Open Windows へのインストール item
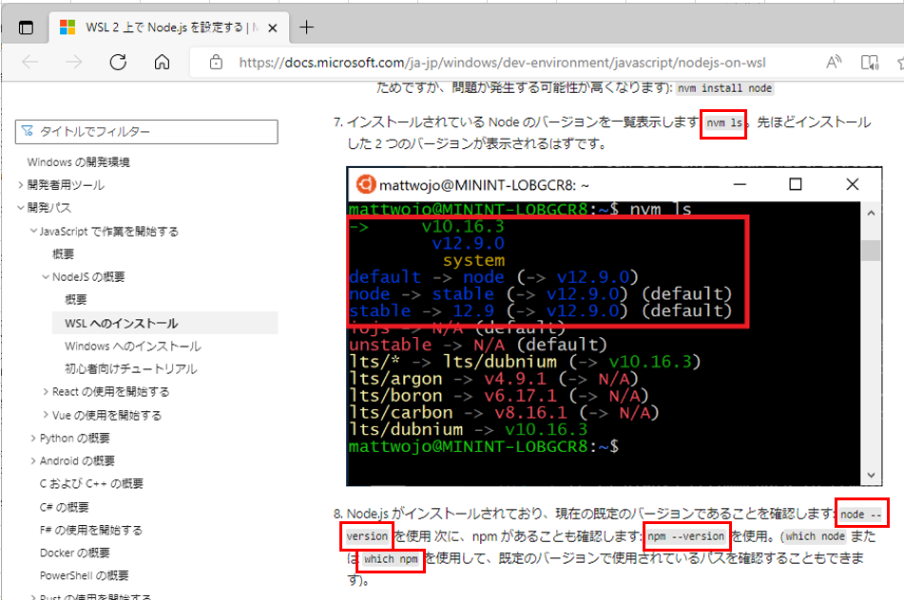This screenshot has width=904, height=600. click(x=132, y=347)
